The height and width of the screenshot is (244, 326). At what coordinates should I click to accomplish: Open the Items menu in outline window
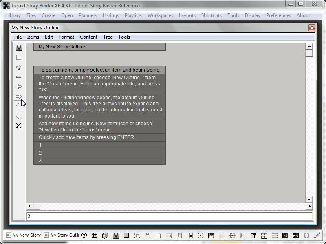(33, 37)
